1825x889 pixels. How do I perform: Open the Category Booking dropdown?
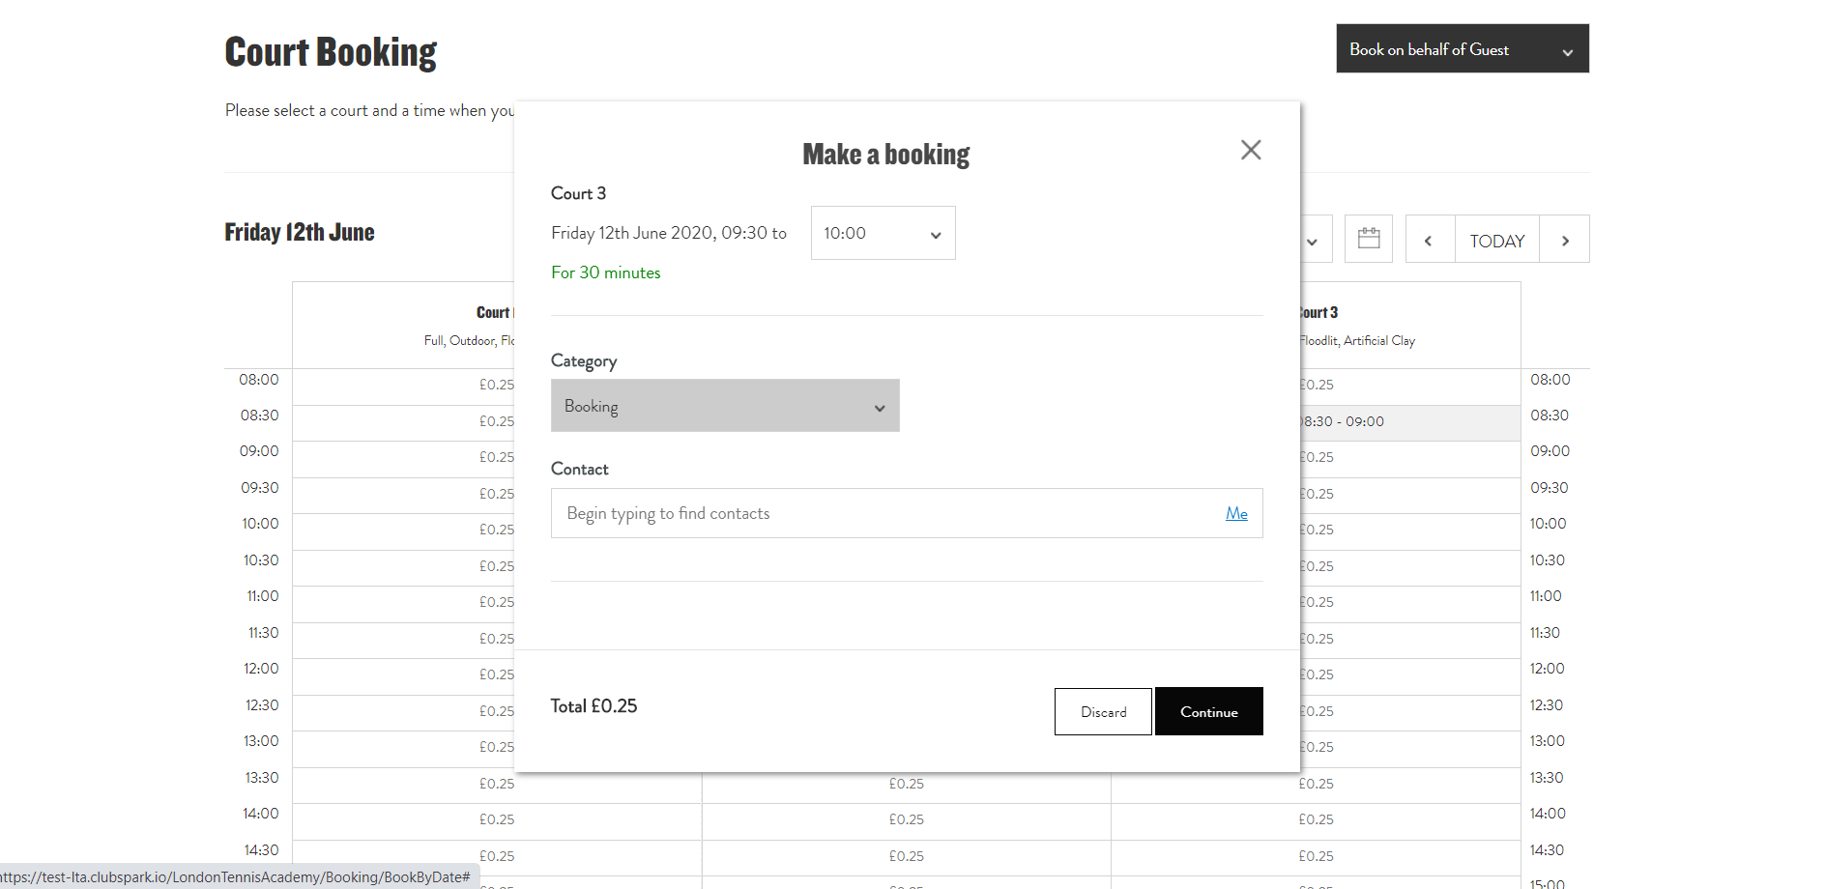pyautogui.click(x=724, y=406)
